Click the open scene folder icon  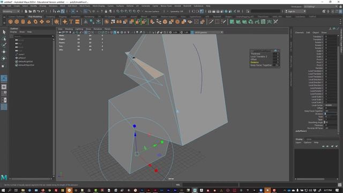(x=30, y=11)
